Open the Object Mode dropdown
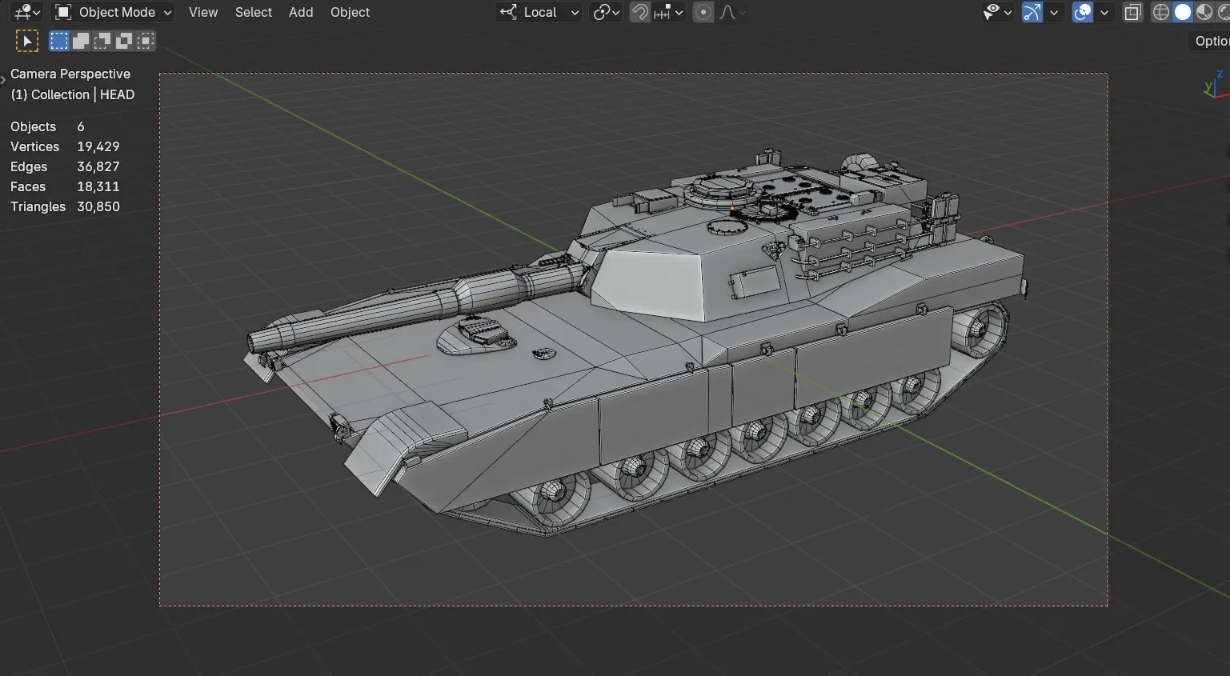The height and width of the screenshot is (676, 1230). (113, 12)
